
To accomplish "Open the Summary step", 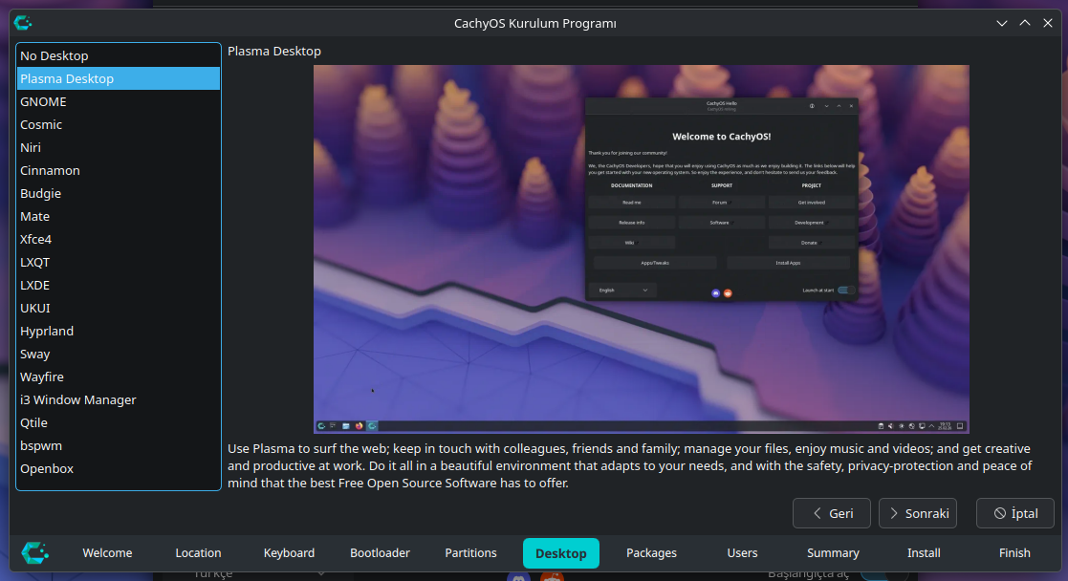I will click(833, 553).
